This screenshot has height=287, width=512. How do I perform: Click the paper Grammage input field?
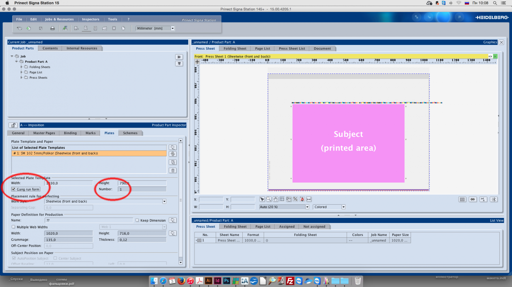pyautogui.click(x=69, y=240)
